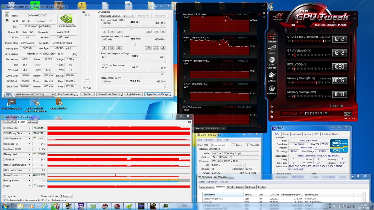This screenshot has width=374, height=210.
Task: Open the Memory tab in CPU-Z
Action: pos(307,134)
